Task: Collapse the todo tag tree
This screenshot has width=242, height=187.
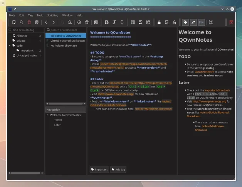Action: point(9,45)
